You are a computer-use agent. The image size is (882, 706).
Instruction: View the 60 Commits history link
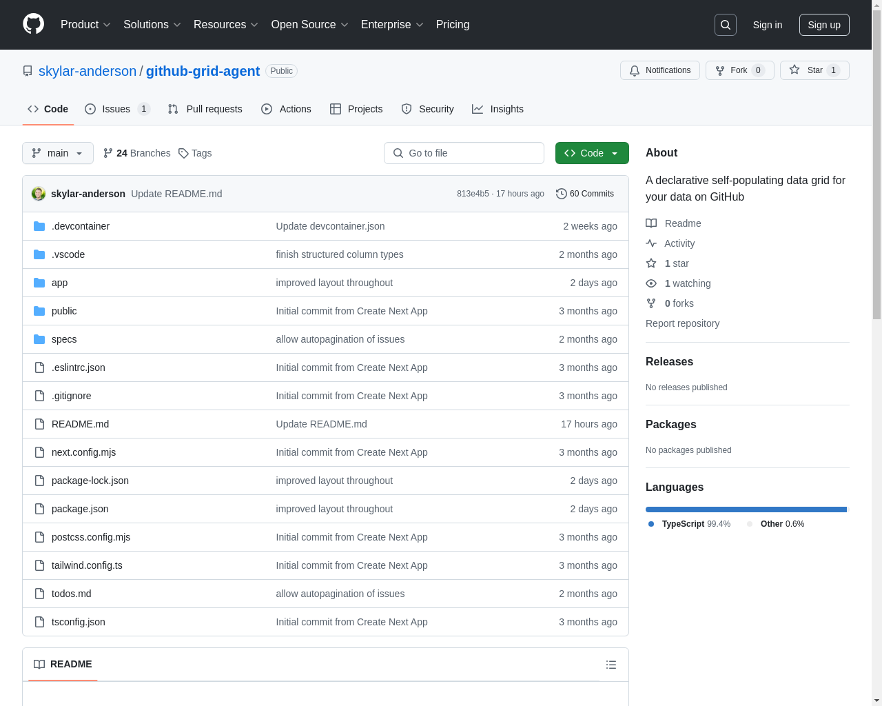click(585, 194)
